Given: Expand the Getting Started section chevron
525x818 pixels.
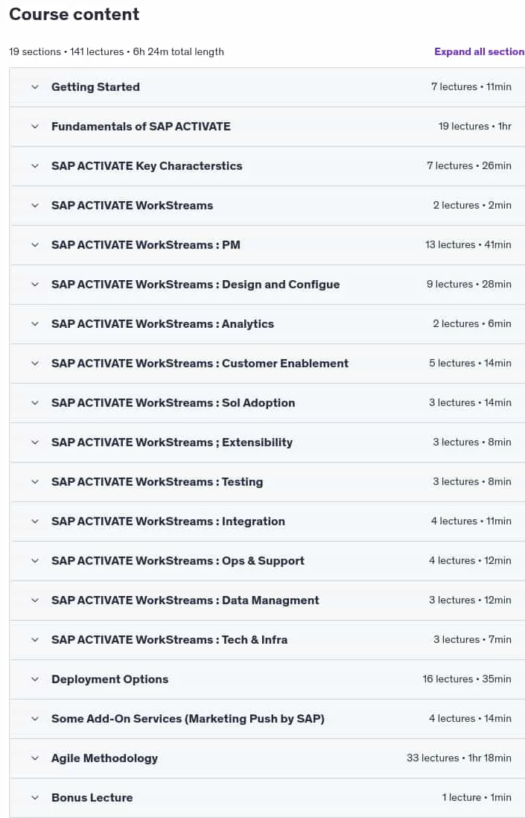Looking at the screenshot, I should point(35,87).
